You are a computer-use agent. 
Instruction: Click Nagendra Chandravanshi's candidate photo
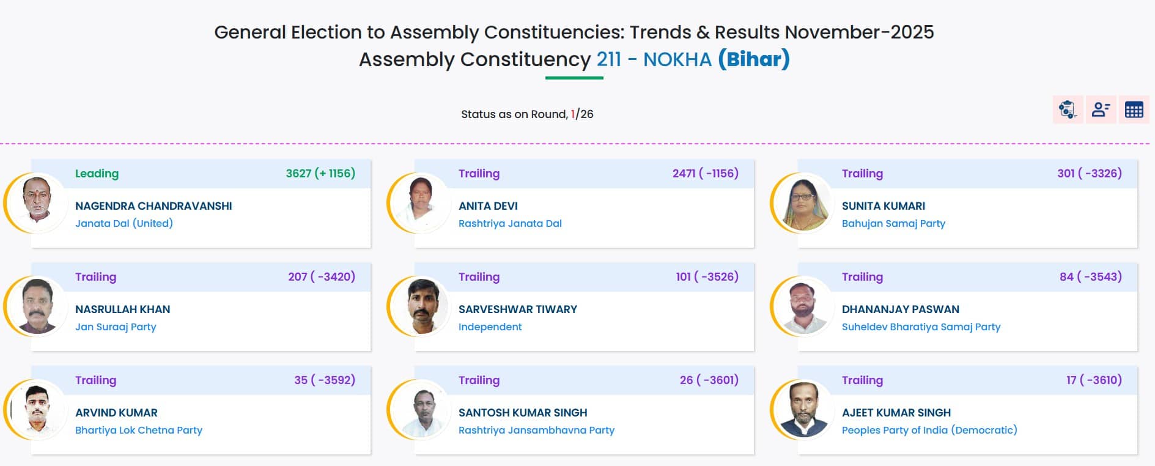pos(37,202)
